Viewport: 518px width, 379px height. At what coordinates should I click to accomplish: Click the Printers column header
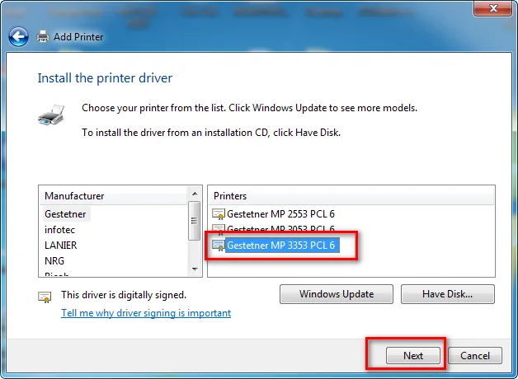(351, 196)
